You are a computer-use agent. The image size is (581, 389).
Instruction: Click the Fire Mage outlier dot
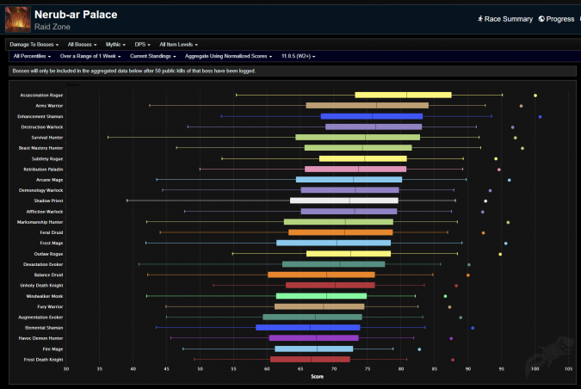419,349
